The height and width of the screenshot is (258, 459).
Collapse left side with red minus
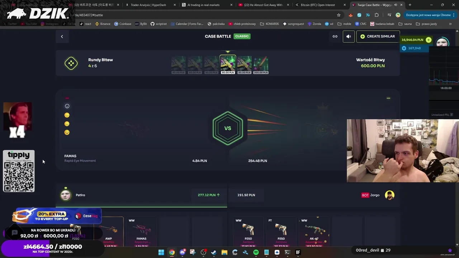click(67, 98)
